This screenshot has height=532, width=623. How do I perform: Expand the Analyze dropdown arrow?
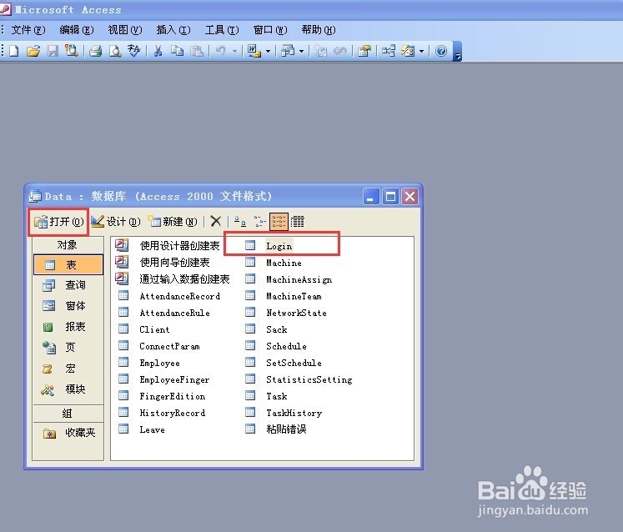pyautogui.click(x=301, y=51)
